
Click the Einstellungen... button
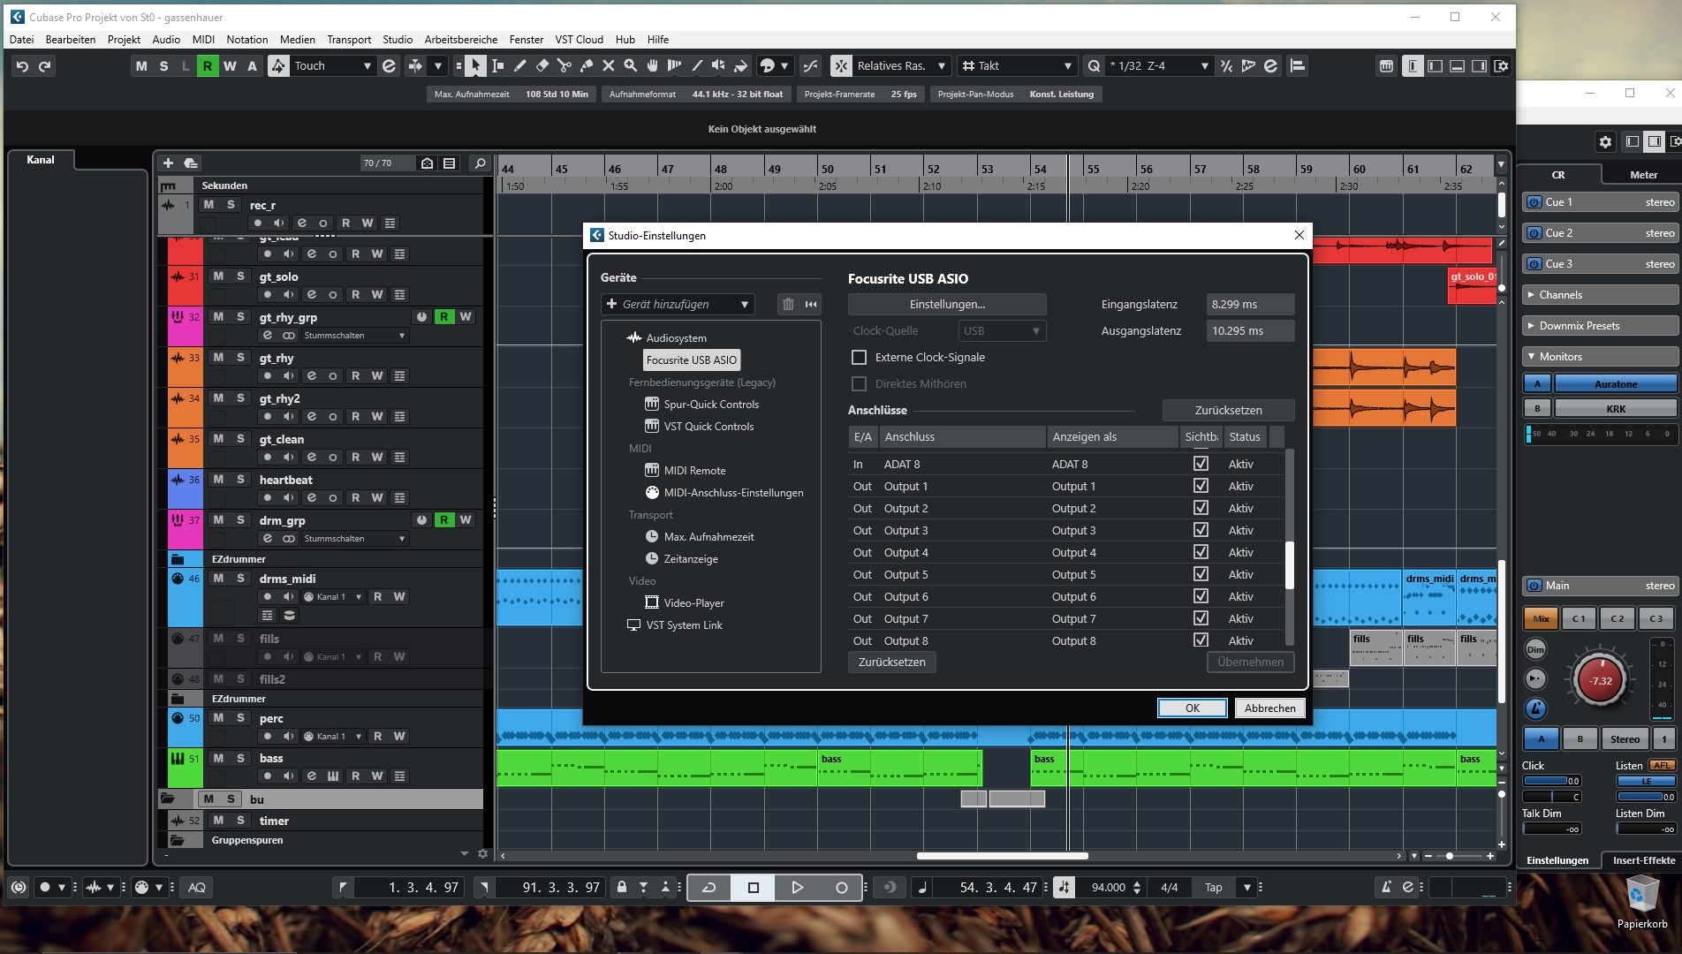947,304
